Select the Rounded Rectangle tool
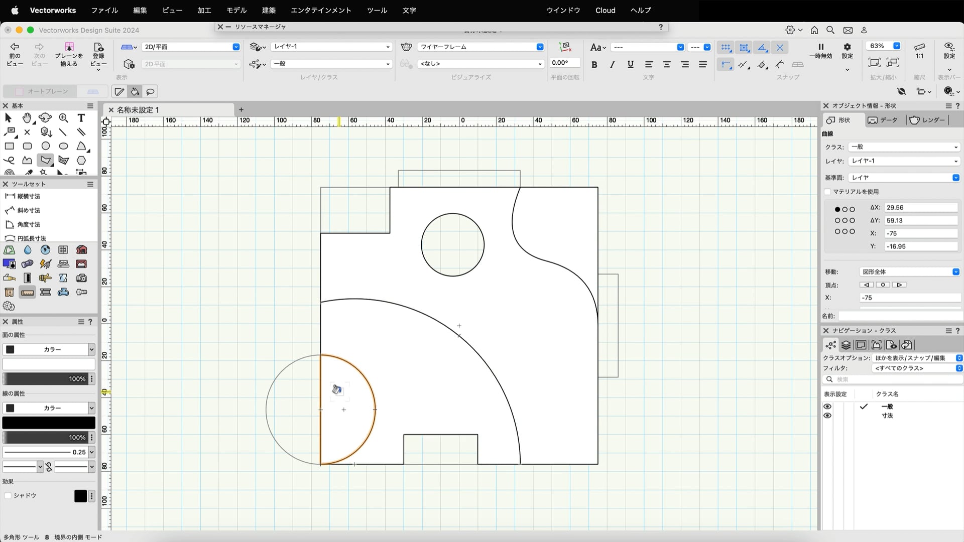The height and width of the screenshot is (542, 964). click(27, 146)
